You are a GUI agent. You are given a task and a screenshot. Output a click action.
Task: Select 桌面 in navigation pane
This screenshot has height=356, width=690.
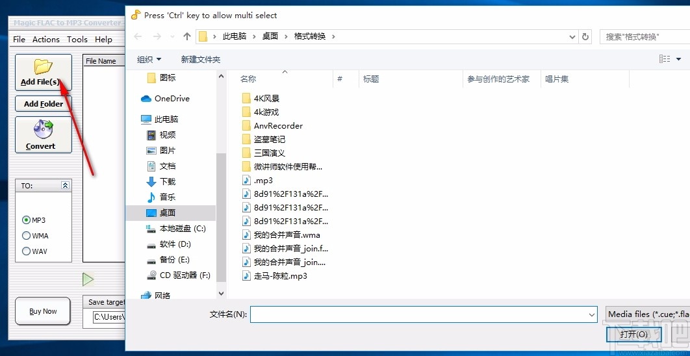(171, 213)
